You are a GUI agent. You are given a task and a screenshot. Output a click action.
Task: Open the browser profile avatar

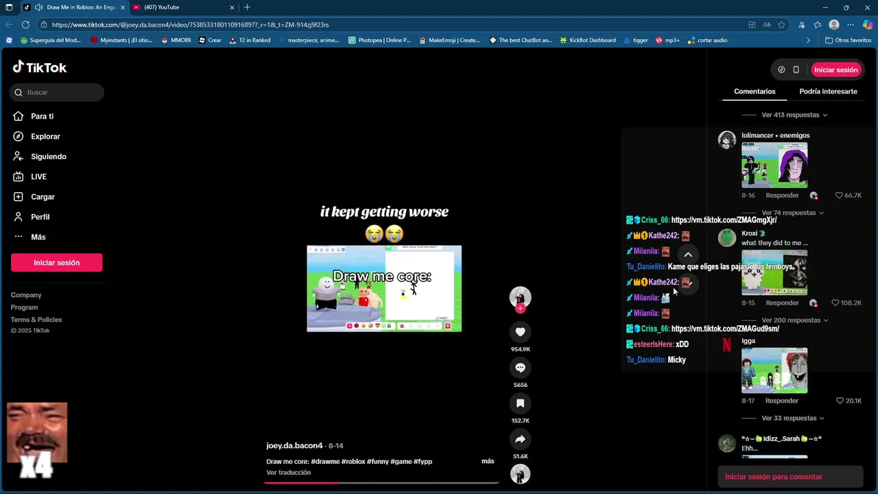pyautogui.click(x=834, y=25)
